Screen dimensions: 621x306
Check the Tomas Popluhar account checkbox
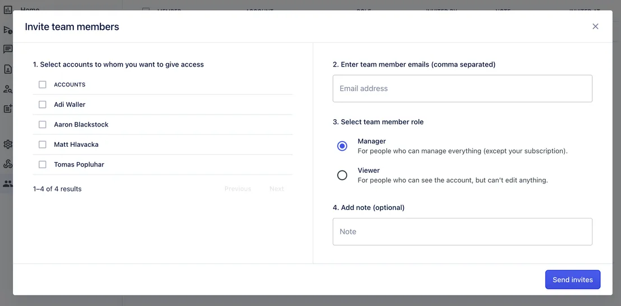click(42, 164)
